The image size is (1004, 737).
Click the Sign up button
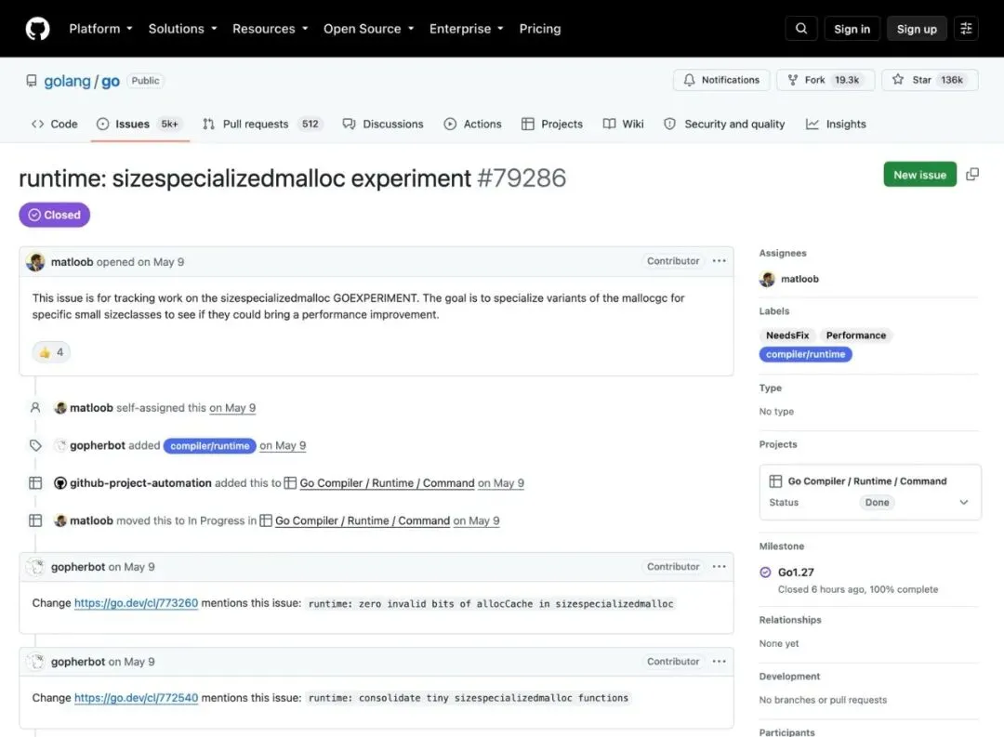[x=917, y=29]
